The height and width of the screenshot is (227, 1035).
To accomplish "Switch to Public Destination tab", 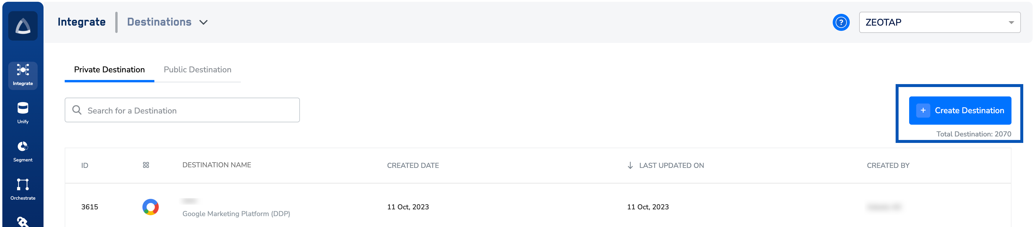I will [197, 69].
